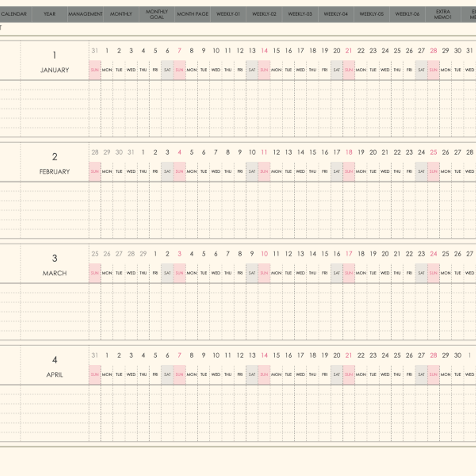Click date 14 in the April row

(x=264, y=355)
